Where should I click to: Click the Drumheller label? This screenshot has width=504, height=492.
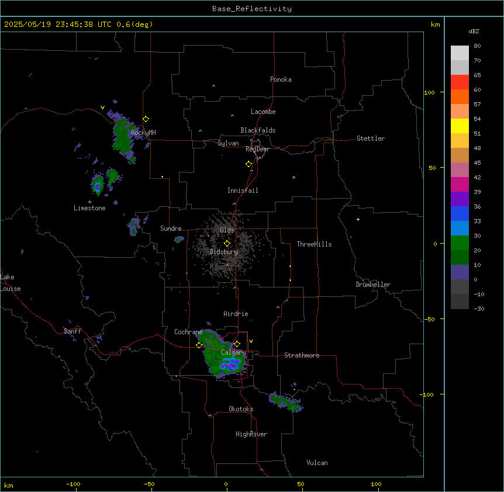(x=373, y=285)
